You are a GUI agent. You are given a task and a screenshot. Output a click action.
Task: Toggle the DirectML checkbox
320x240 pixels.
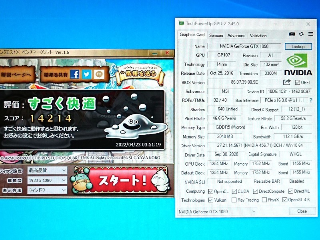291,191
